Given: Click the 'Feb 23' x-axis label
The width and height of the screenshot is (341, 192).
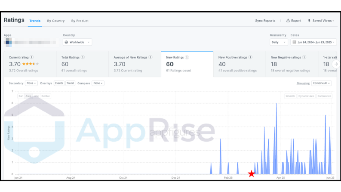Looking at the screenshot, I should click(228, 178).
